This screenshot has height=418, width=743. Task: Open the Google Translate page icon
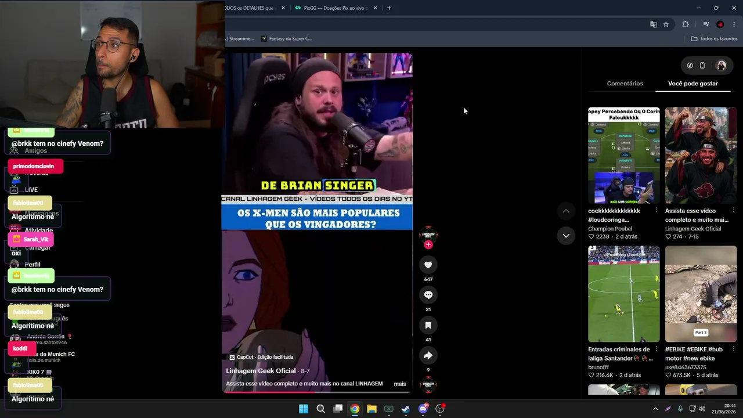pyautogui.click(x=654, y=24)
